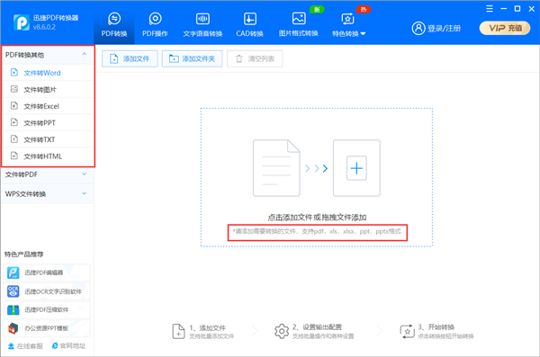This screenshot has height=357, width=540.
Task: Open the 图片格式转换 tab
Action: [298, 24]
